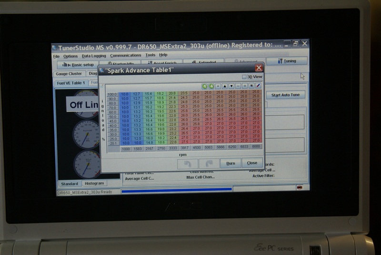The image size is (381, 255).
Task: Open the Communications menu
Action: pyautogui.click(x=126, y=55)
